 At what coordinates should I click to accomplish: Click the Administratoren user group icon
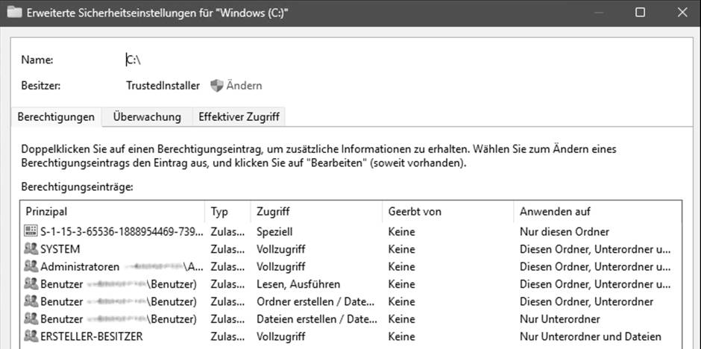31,266
